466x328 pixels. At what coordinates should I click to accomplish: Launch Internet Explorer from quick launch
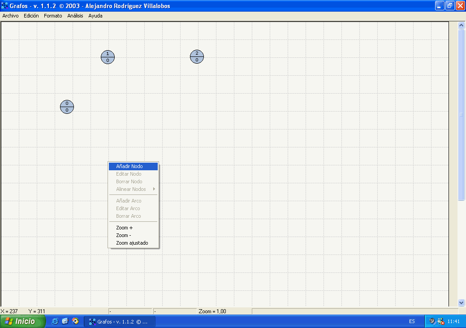pyautogui.click(x=55, y=321)
